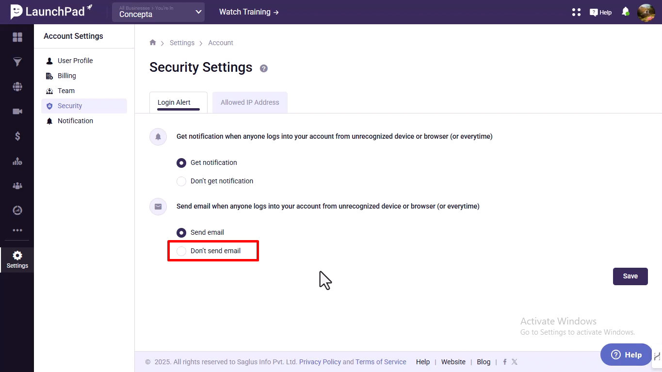This screenshot has width=662, height=372.
Task: Click the footer Website link
Action: click(453, 362)
